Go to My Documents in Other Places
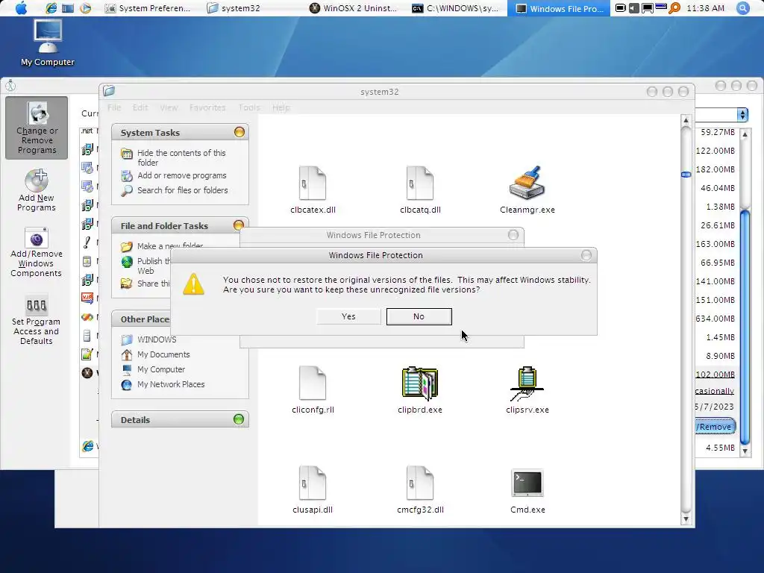764x573 pixels. (x=163, y=354)
